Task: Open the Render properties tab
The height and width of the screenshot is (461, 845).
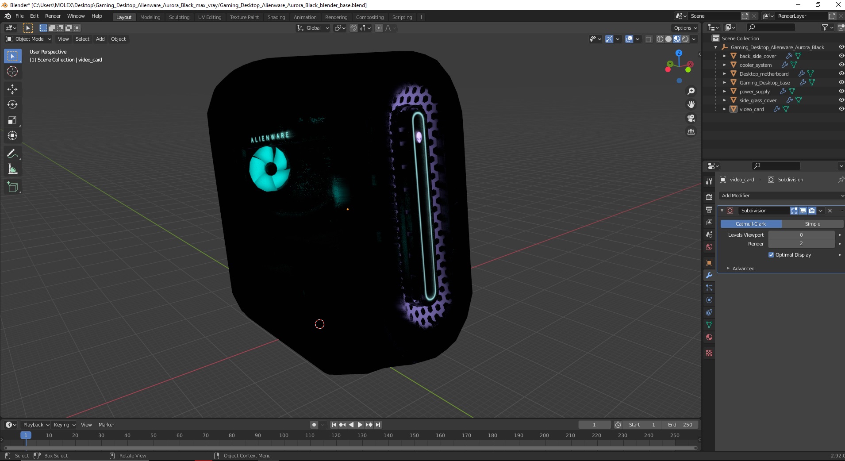Action: click(709, 197)
